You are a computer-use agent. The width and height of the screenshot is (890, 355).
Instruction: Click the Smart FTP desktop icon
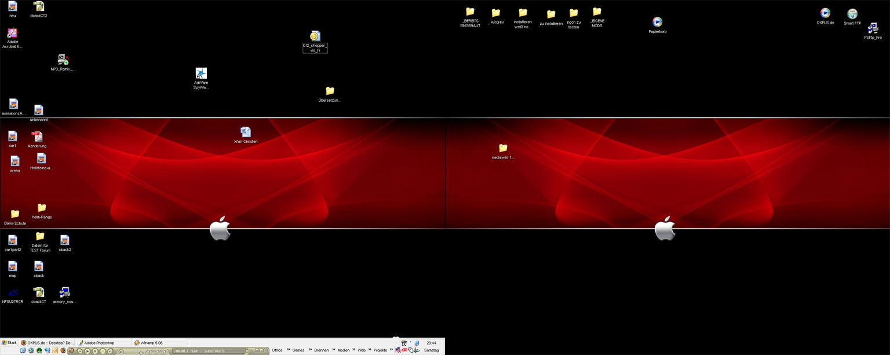point(852,14)
